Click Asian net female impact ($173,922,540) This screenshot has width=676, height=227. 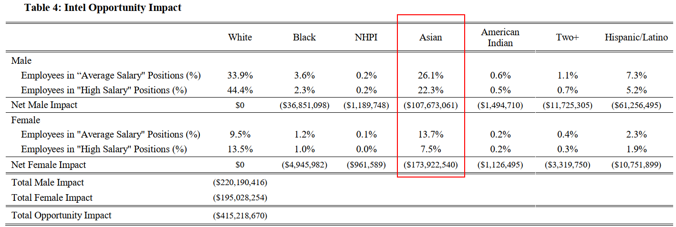pos(431,165)
